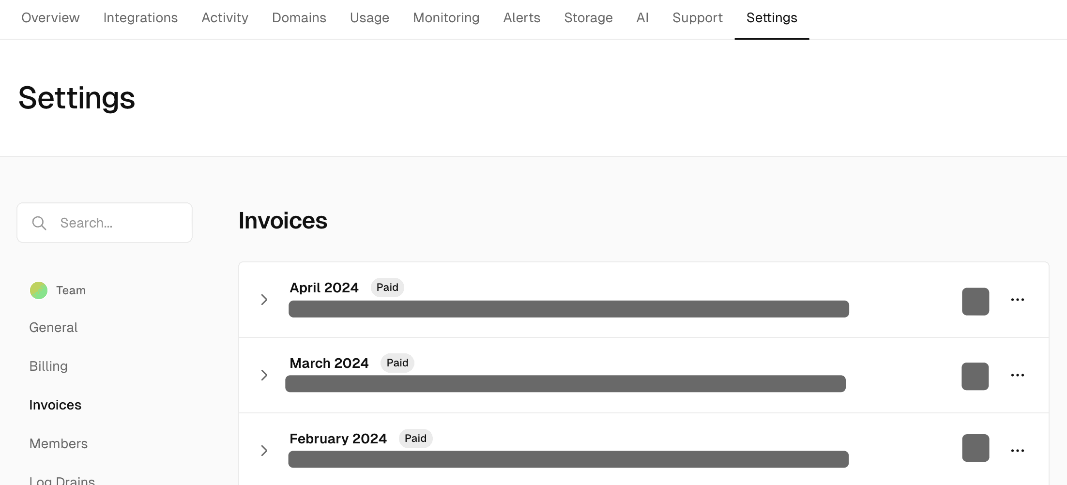Click the download icon for April 2024 invoice
Viewport: 1067px width, 485px height.
pyautogui.click(x=976, y=302)
